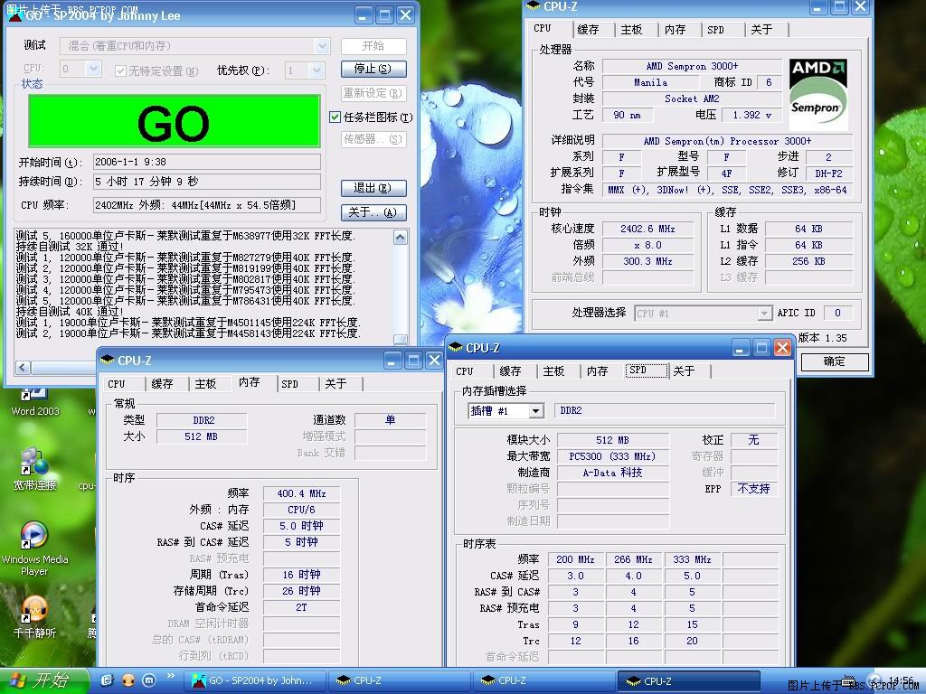Click the third quick launch icon before the chevron
Viewport: 926px width, 694px height.
149,680
